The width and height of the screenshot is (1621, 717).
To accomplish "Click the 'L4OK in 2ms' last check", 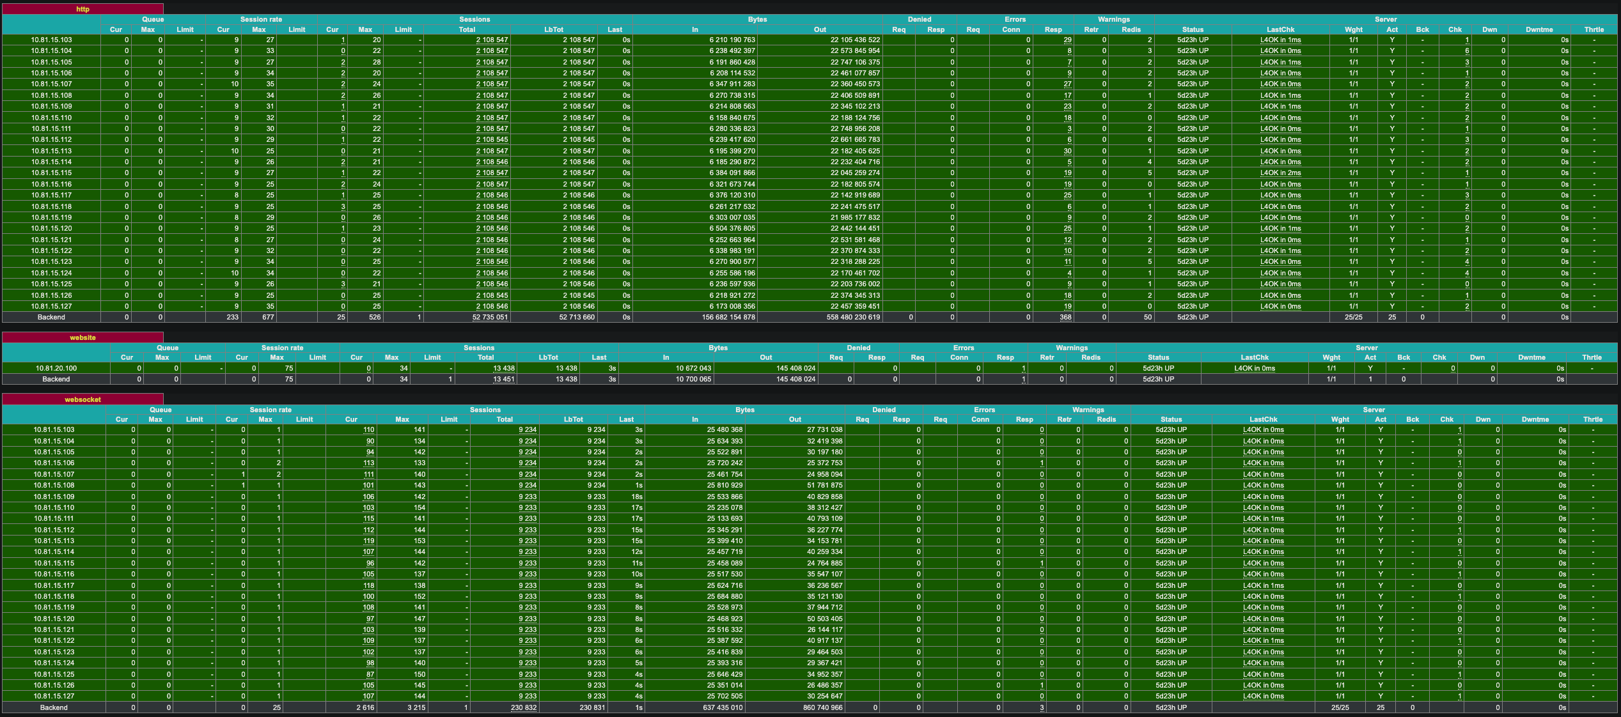I will point(1280,173).
